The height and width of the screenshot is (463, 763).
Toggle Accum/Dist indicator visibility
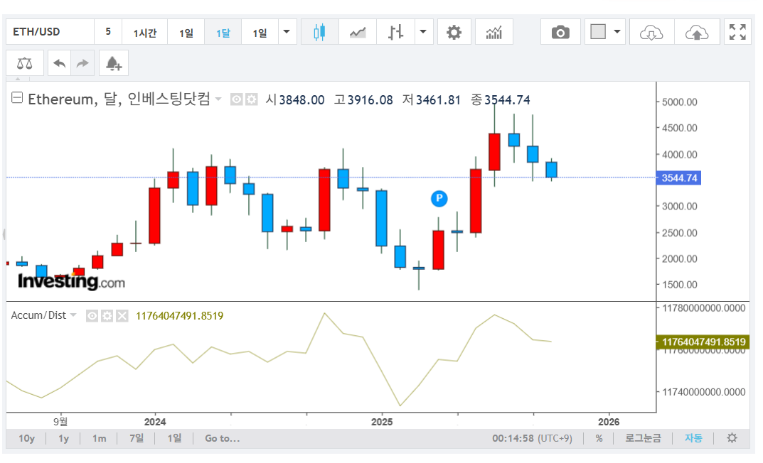pos(92,316)
